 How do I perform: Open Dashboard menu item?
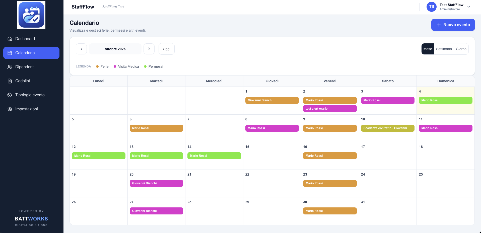31,39
